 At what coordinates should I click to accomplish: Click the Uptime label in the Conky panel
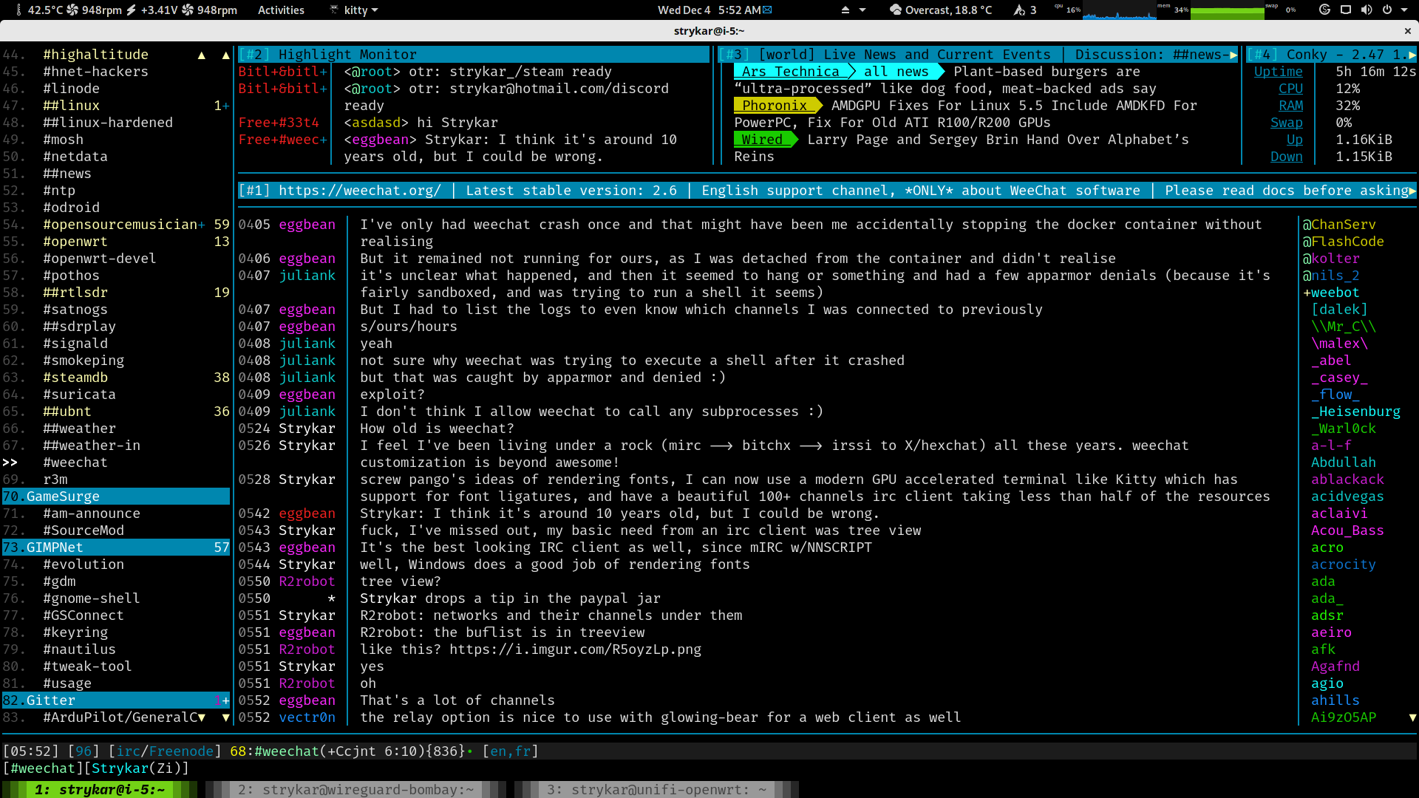point(1279,71)
